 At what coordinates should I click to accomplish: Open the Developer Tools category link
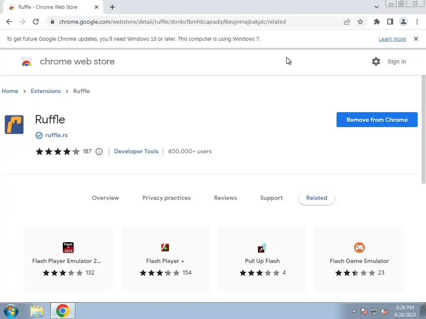[x=136, y=151]
